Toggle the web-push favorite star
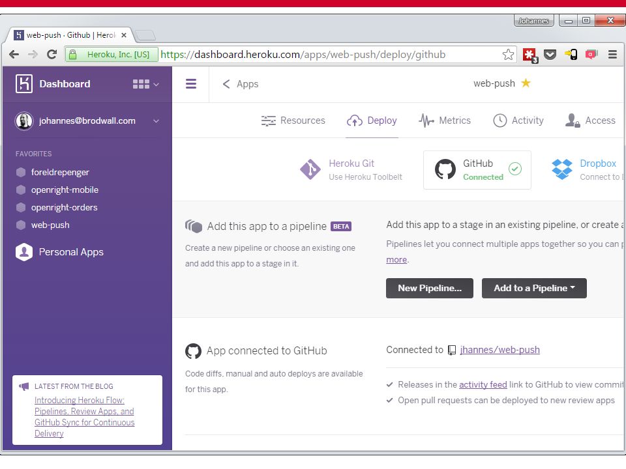The height and width of the screenshot is (469, 626). [x=526, y=83]
